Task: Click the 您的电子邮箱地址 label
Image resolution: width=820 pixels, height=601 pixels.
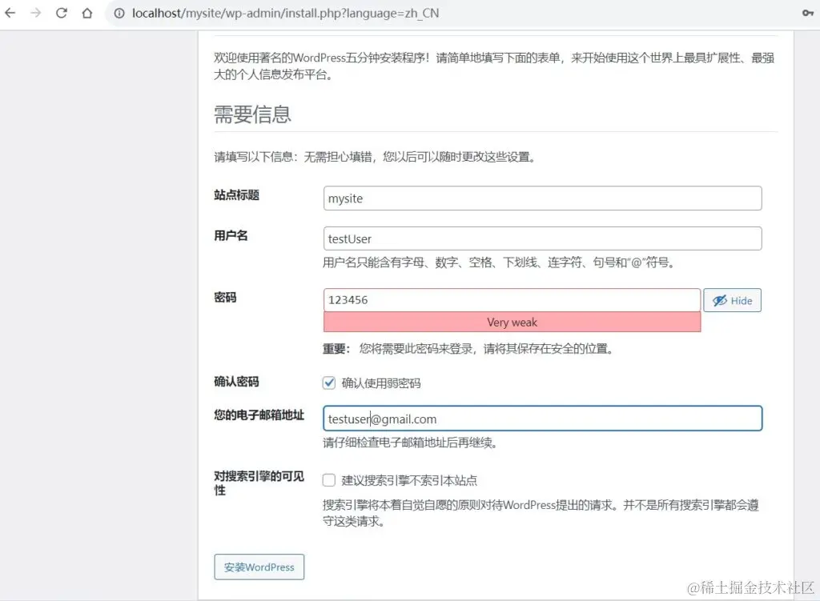Action: [259, 415]
